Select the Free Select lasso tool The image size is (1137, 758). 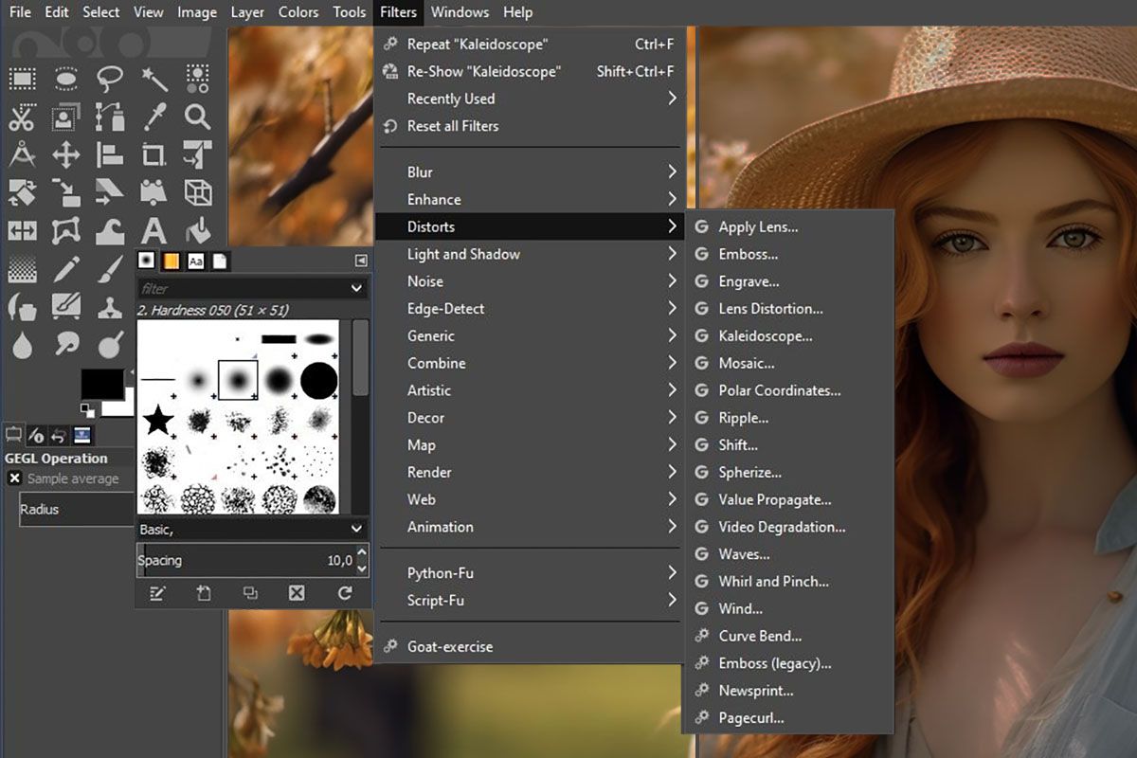click(x=108, y=79)
